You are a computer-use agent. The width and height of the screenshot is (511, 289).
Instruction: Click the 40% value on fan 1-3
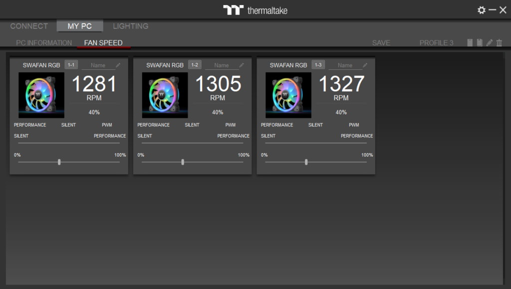[341, 112]
